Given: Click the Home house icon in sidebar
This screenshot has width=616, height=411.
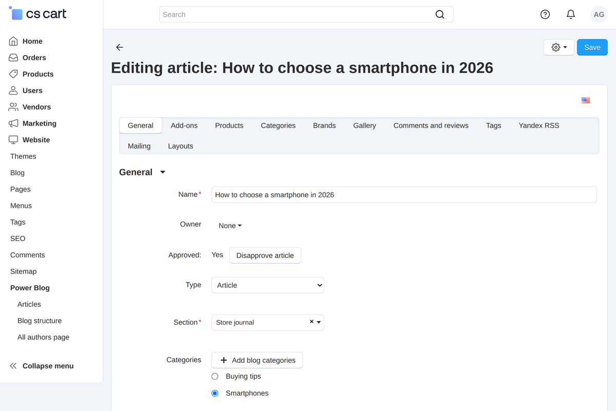Looking at the screenshot, I should tap(13, 41).
